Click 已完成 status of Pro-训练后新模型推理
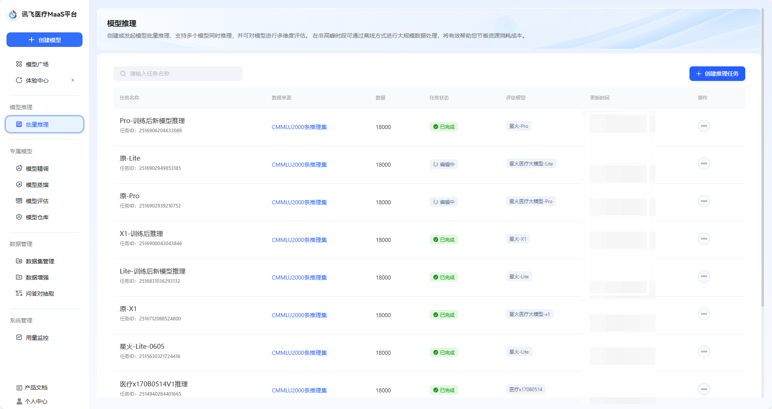The image size is (772, 409). (444, 127)
